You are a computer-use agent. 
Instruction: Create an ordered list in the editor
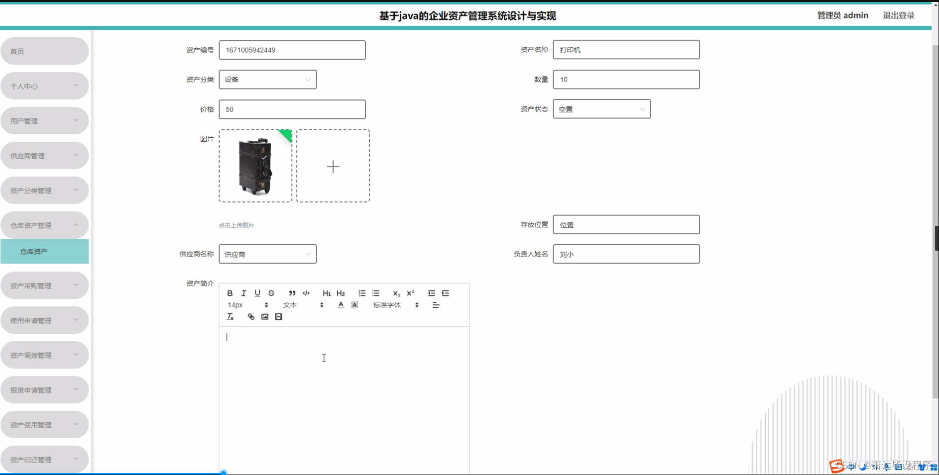[362, 293]
